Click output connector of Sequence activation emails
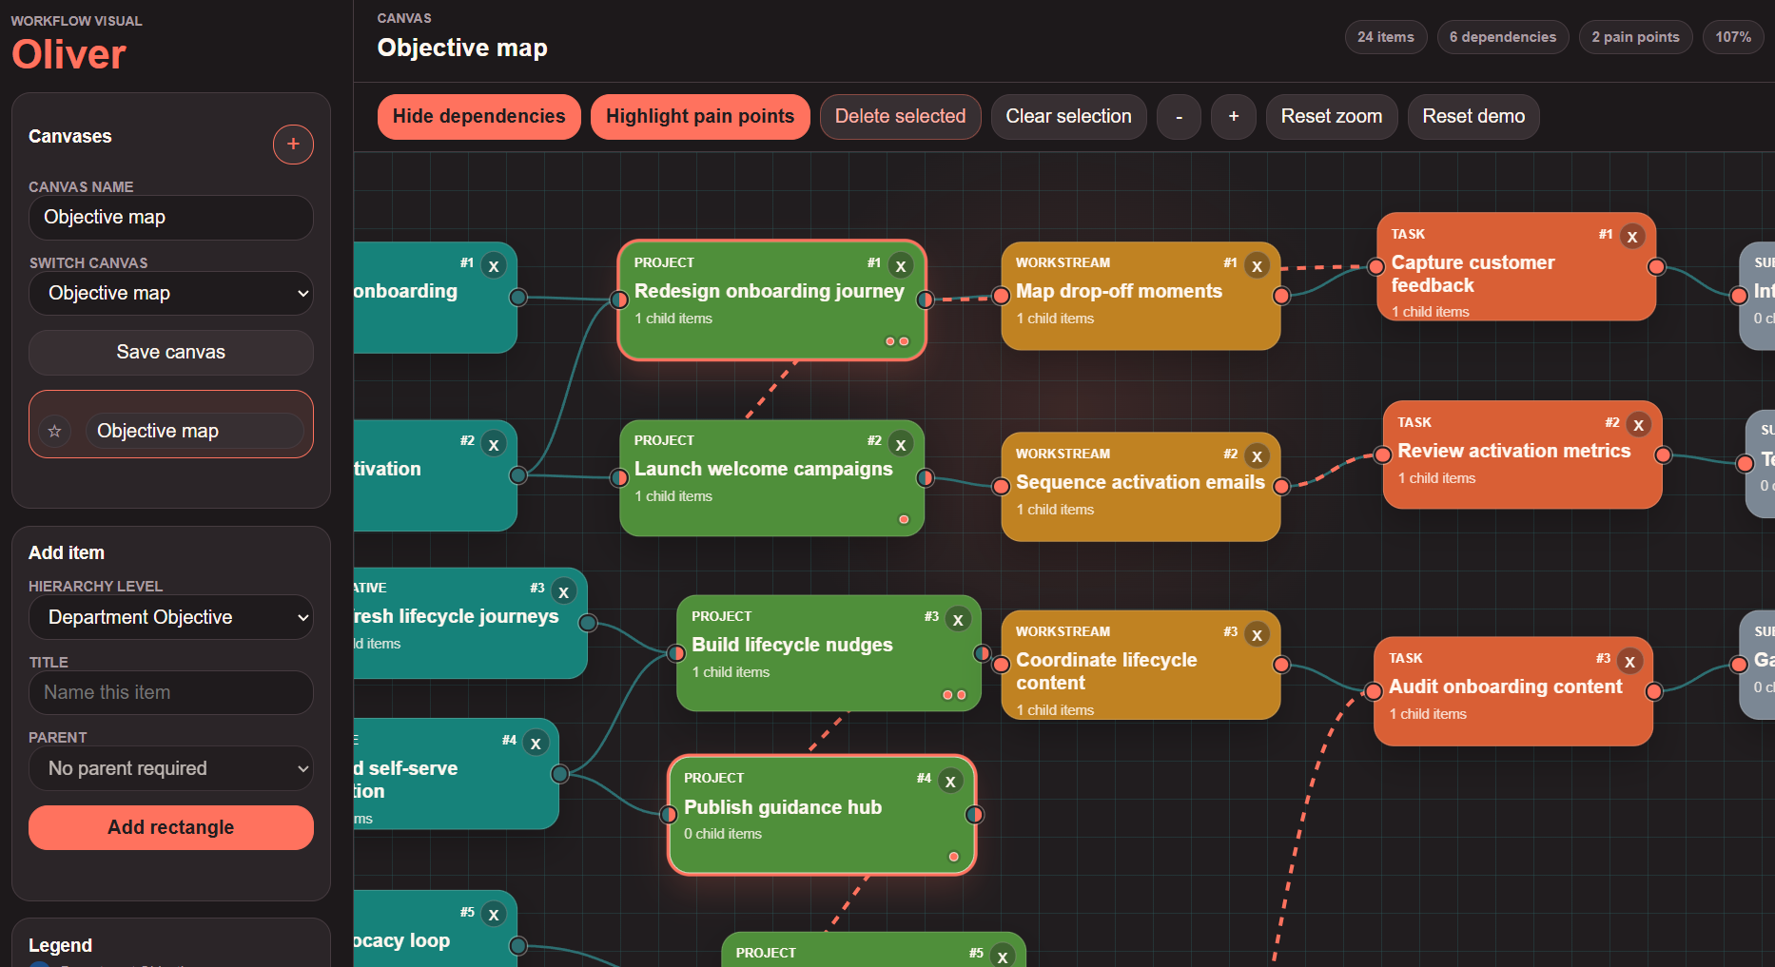Image resolution: width=1775 pixels, height=967 pixels. pos(1281,486)
